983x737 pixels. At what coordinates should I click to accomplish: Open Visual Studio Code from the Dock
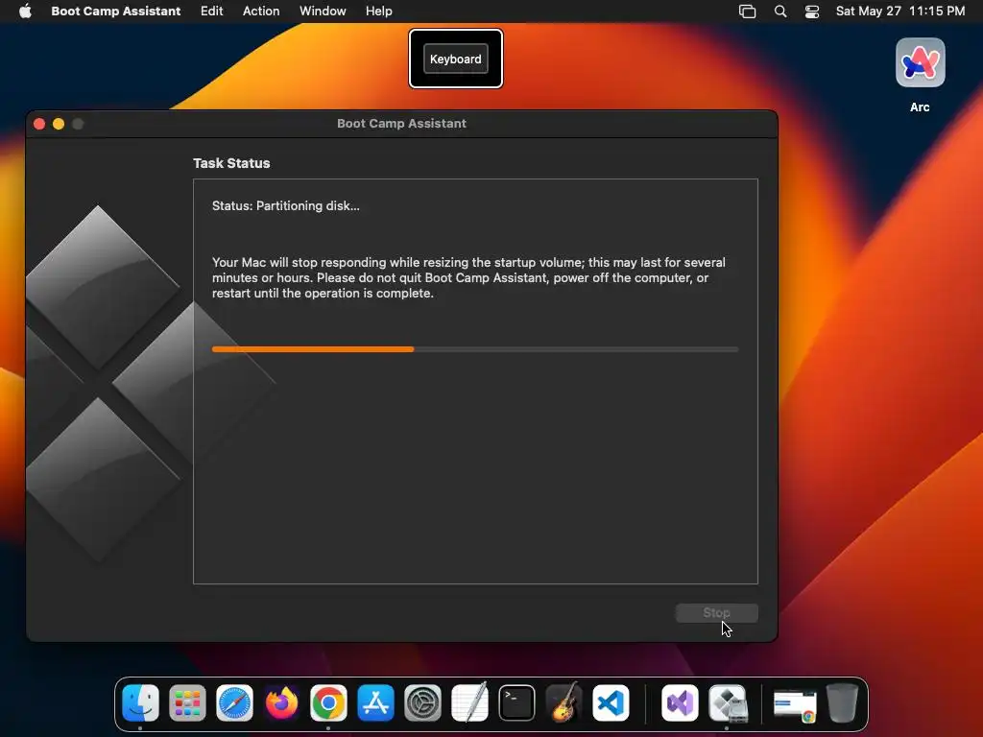tap(611, 703)
